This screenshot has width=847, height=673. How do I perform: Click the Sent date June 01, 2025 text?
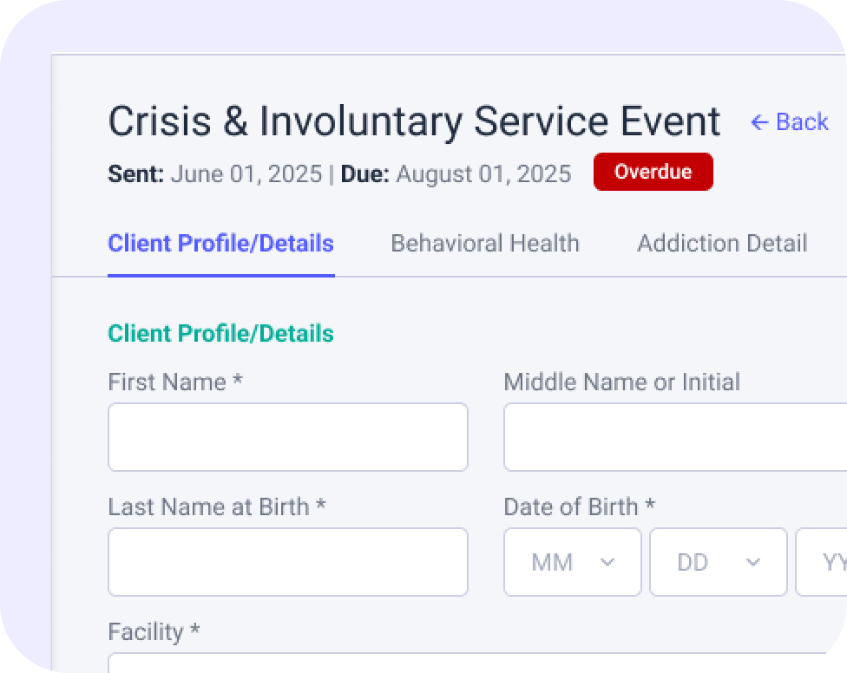pos(246,174)
